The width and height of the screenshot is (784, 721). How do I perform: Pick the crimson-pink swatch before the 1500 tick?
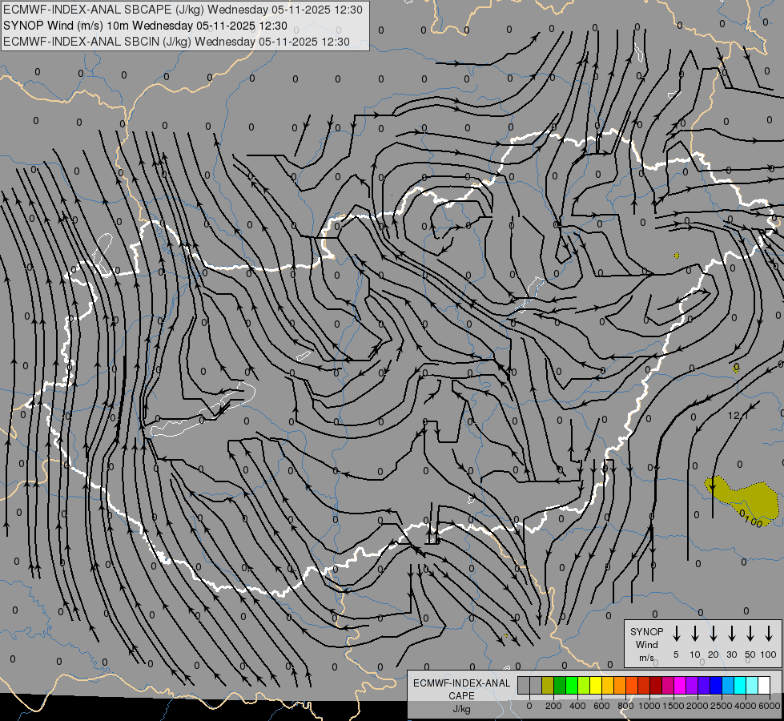(668, 685)
